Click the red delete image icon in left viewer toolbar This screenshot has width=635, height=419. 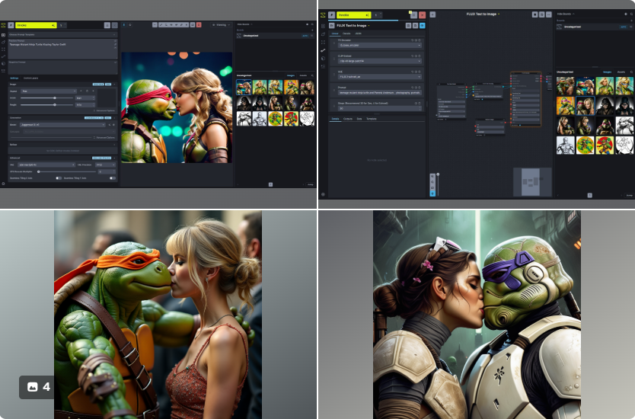click(199, 24)
